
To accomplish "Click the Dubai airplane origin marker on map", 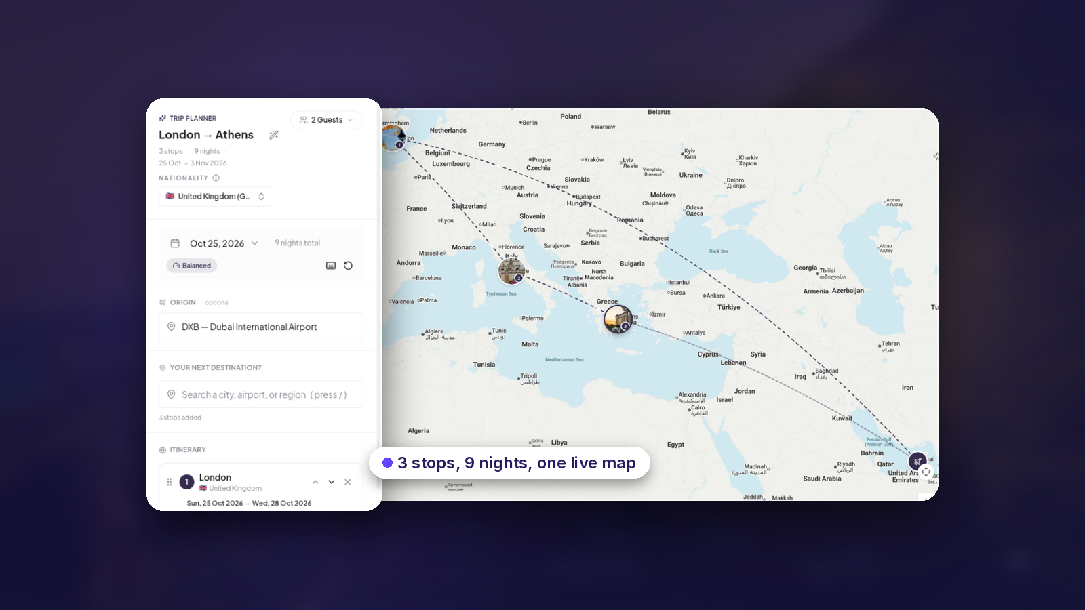I will point(918,462).
